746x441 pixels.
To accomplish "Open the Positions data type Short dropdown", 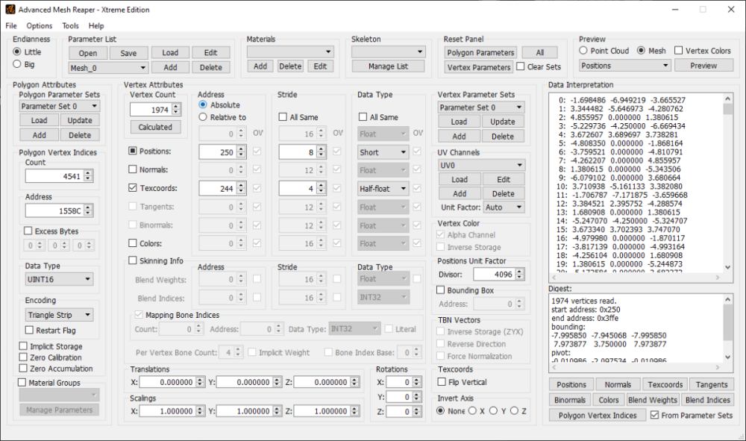I will (383, 152).
